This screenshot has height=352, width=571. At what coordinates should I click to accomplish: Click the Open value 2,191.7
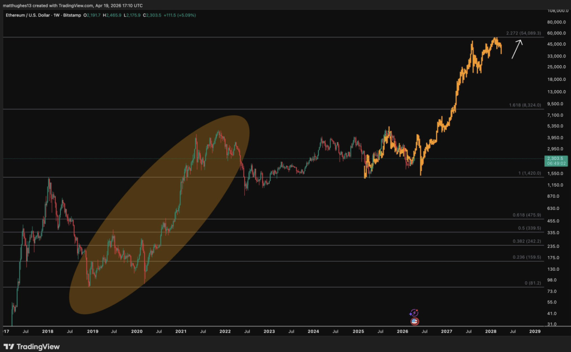[x=93, y=16]
